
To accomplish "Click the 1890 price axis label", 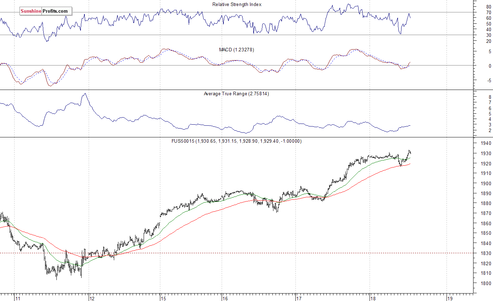I will [x=485, y=194].
